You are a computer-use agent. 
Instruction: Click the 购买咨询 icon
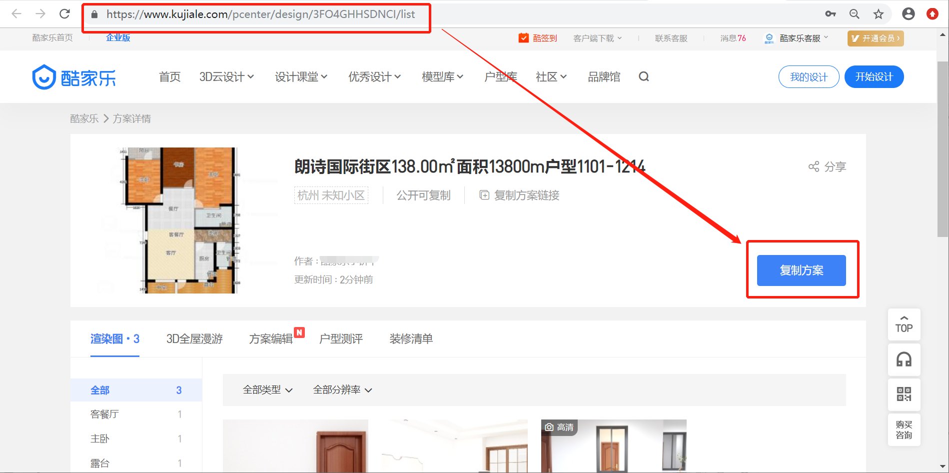[904, 429]
